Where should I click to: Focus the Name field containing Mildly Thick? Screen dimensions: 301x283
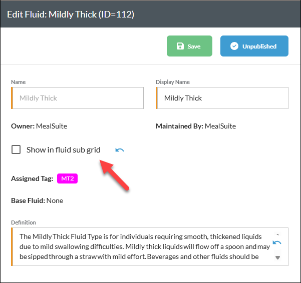pos(77,98)
